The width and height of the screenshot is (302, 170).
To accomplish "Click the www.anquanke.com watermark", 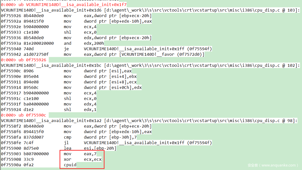I will pos(272,165).
